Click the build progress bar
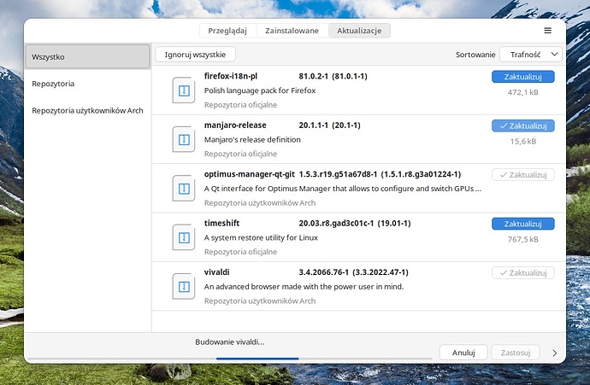Image resolution: width=590 pixels, height=385 pixels. pos(229,359)
